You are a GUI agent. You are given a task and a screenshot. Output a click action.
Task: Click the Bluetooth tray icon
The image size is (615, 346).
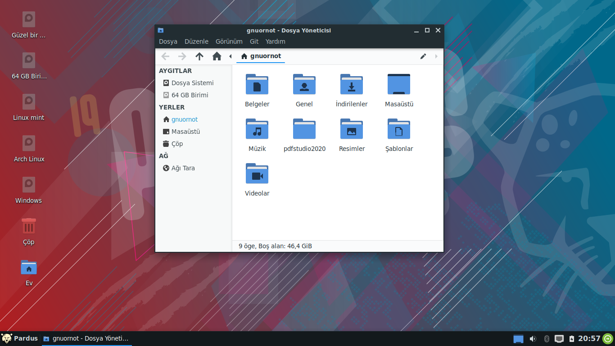coord(547,339)
